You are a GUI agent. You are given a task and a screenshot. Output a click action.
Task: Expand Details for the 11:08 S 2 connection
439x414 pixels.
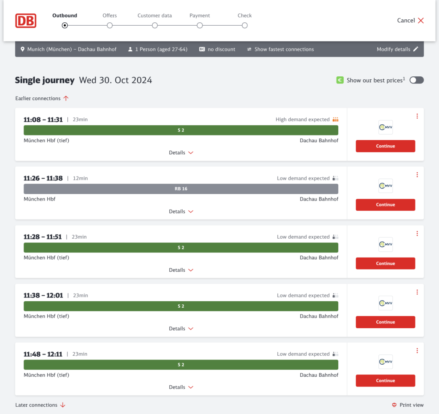tap(181, 153)
